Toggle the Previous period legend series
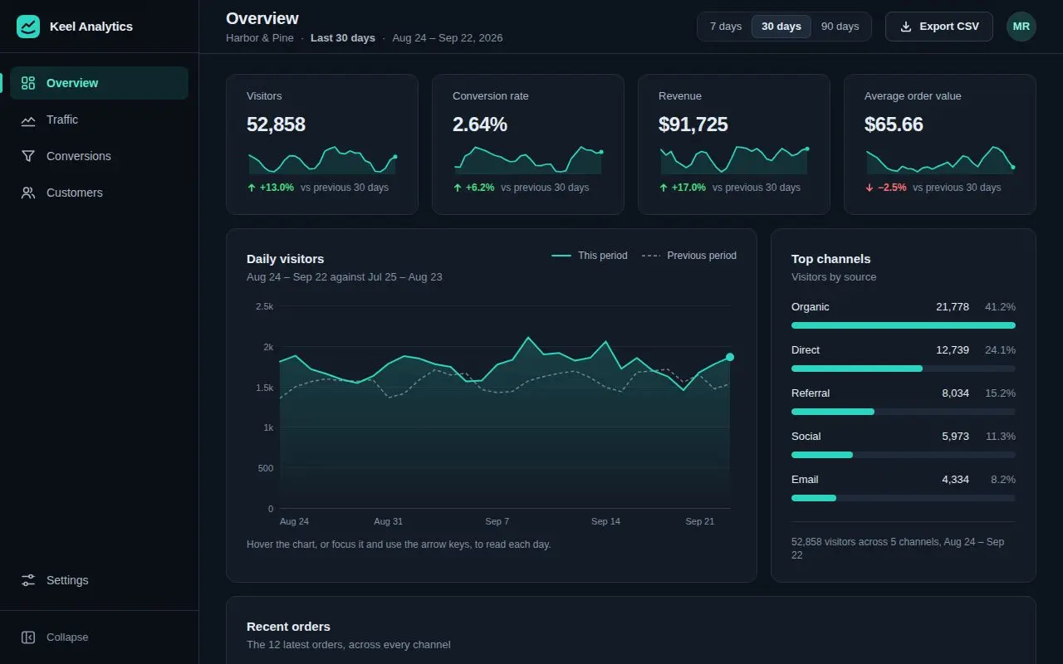The width and height of the screenshot is (1063, 664). click(x=689, y=256)
